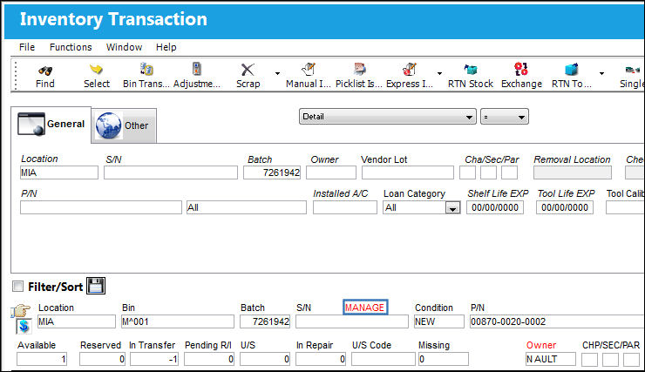Click the P/N search field
Screen dimensions: 645x372
pos(101,207)
